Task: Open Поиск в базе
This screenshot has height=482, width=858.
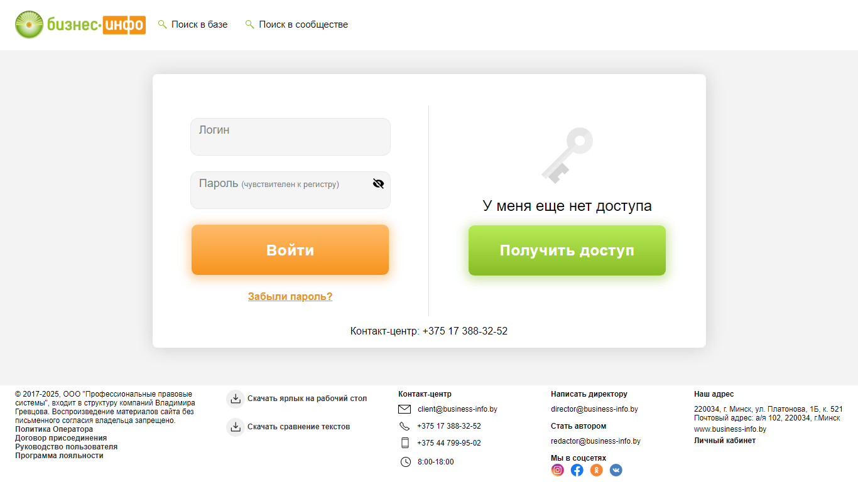Action: tap(199, 24)
